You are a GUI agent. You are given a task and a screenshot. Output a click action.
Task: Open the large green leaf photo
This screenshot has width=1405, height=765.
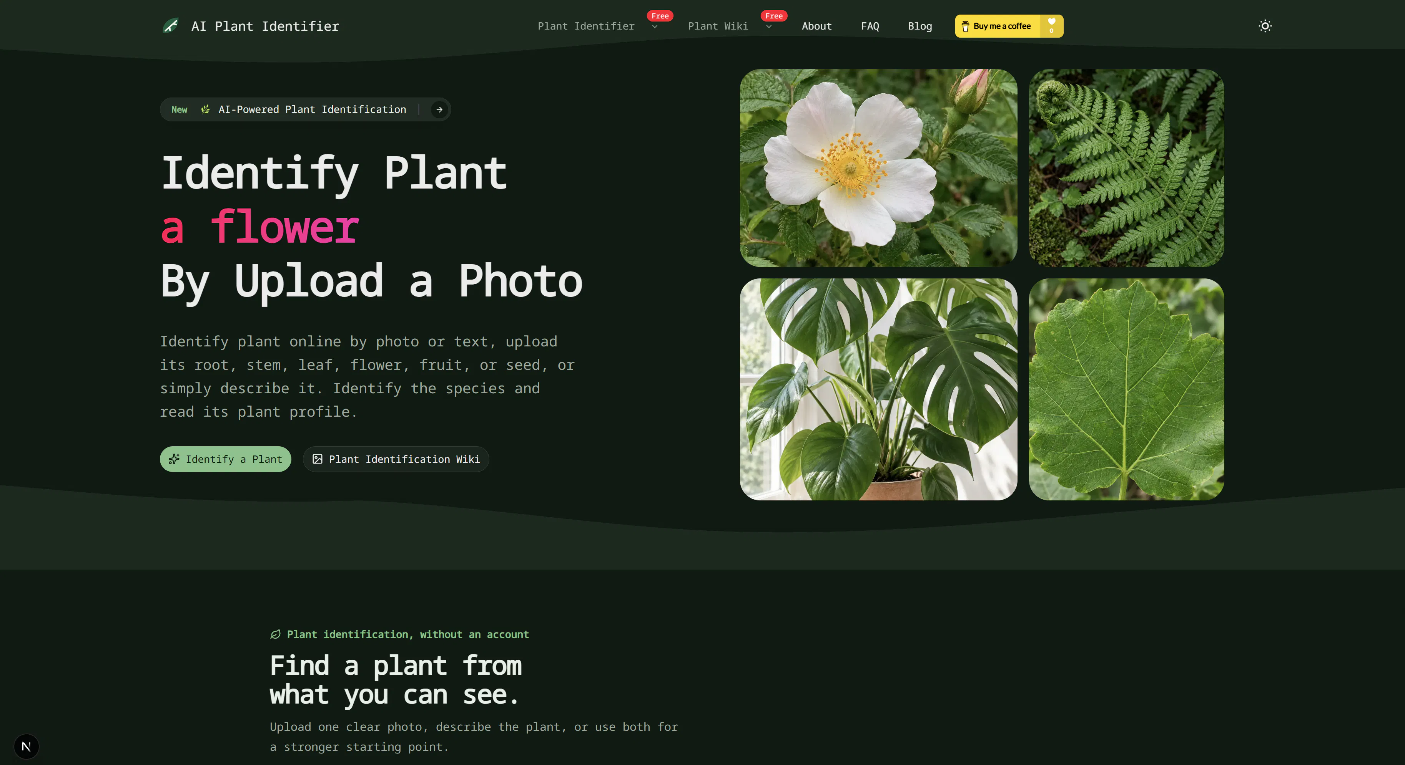tap(1126, 389)
